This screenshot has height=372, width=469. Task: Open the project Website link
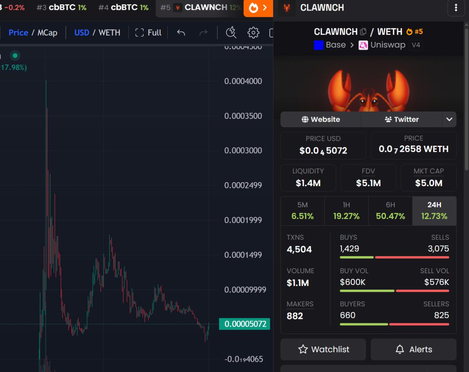pos(321,119)
